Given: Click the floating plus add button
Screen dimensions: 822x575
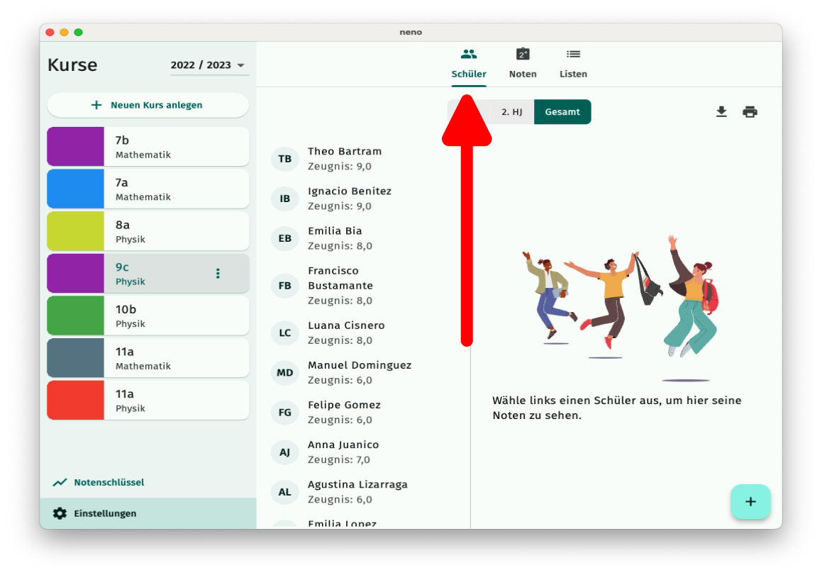Looking at the screenshot, I should pyautogui.click(x=750, y=501).
